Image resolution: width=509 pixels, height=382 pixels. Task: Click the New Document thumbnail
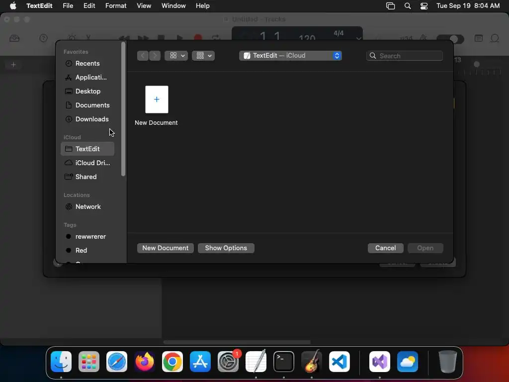[157, 99]
